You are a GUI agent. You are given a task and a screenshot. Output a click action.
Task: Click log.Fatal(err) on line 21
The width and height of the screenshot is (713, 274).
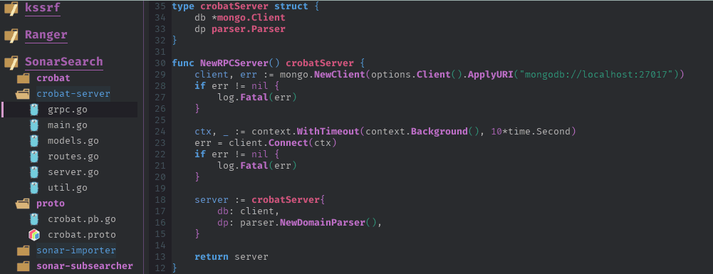point(257,165)
